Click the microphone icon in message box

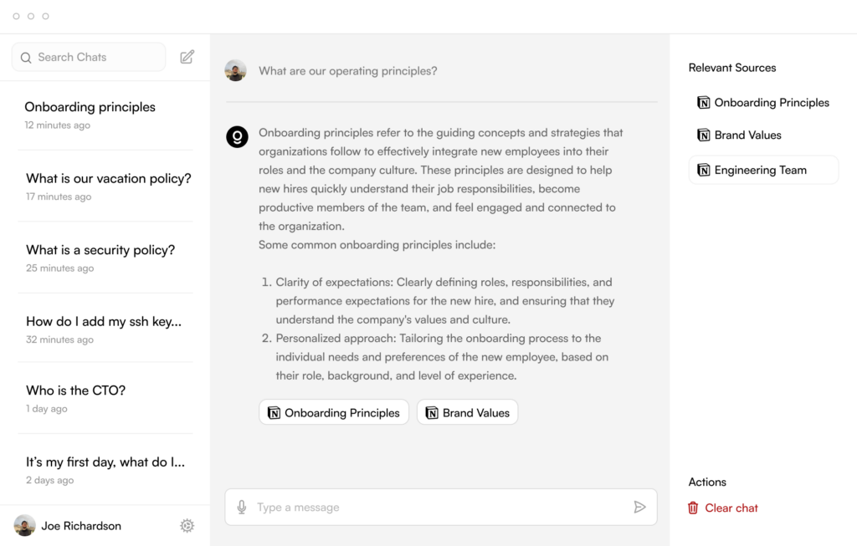point(242,508)
